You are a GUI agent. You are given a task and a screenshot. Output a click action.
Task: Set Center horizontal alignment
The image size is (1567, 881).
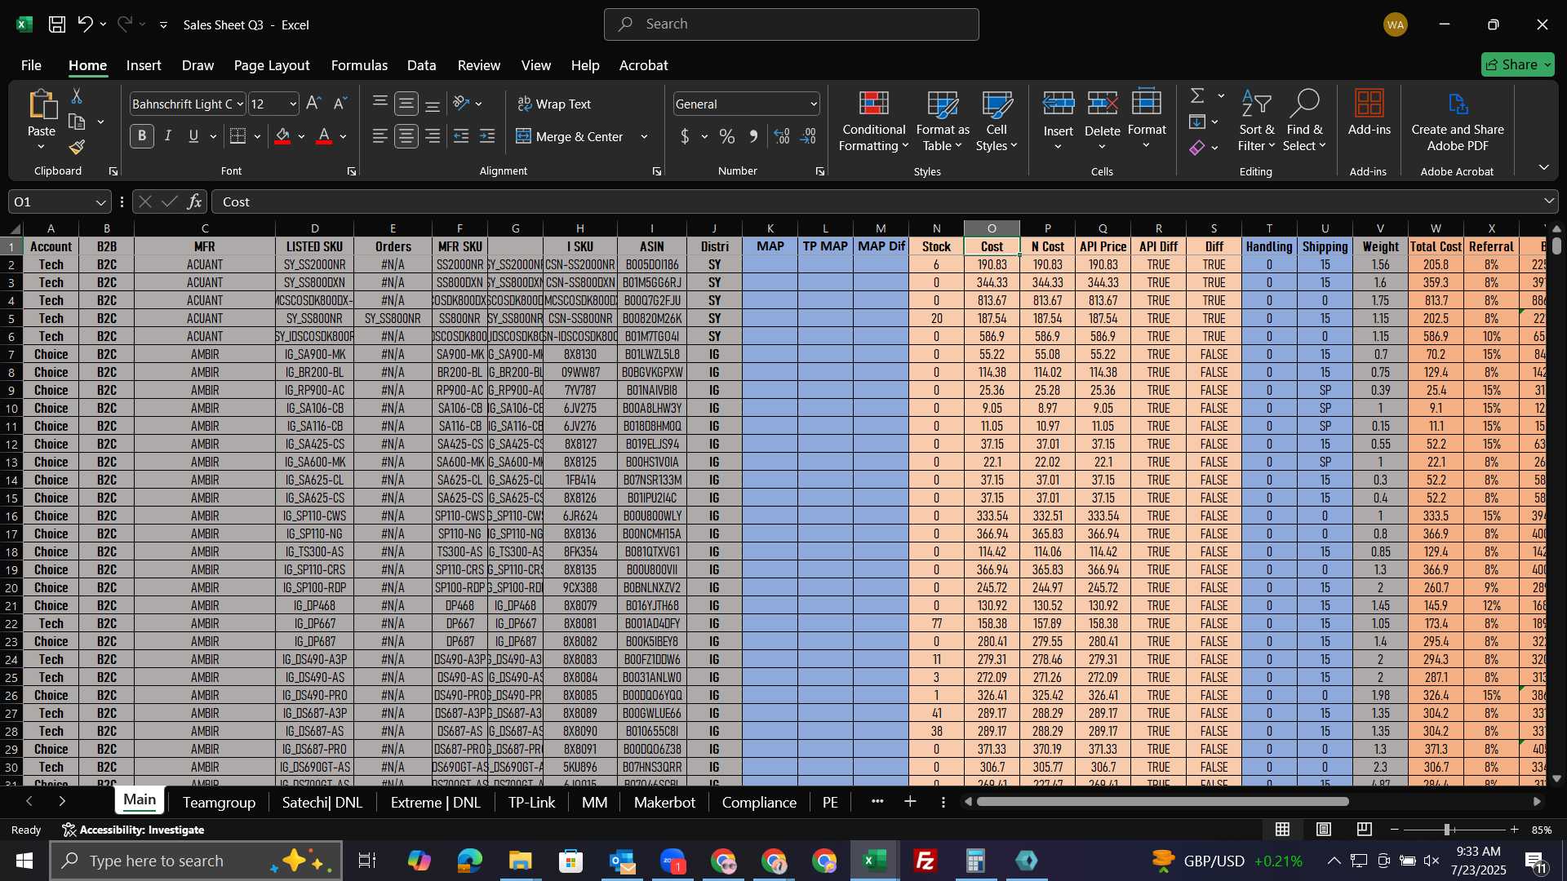pyautogui.click(x=406, y=136)
